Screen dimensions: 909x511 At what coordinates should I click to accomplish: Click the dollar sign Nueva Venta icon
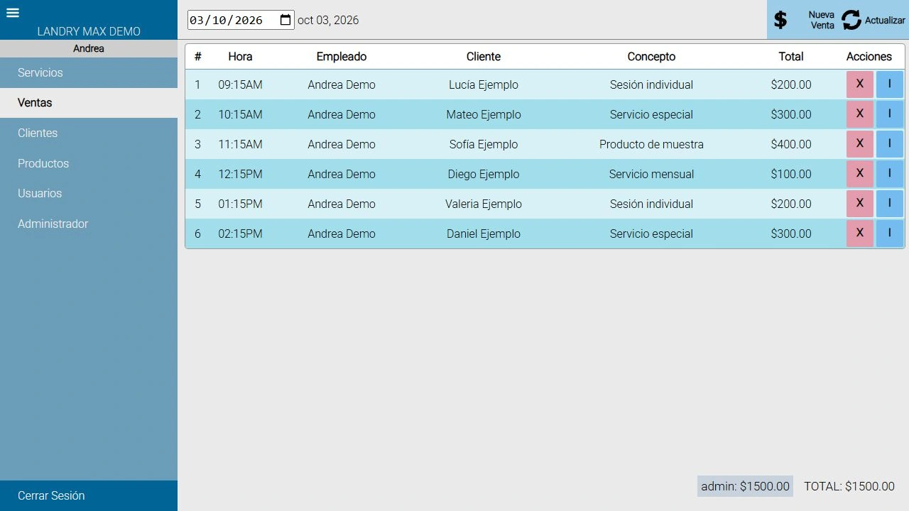point(780,20)
